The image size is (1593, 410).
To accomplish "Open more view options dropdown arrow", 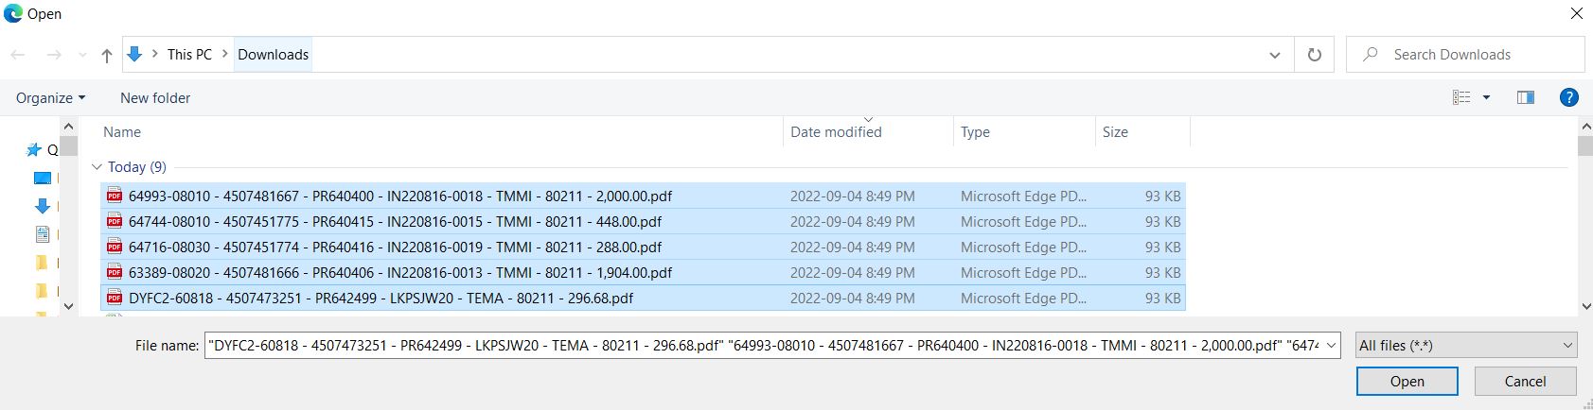I will coord(1486,97).
